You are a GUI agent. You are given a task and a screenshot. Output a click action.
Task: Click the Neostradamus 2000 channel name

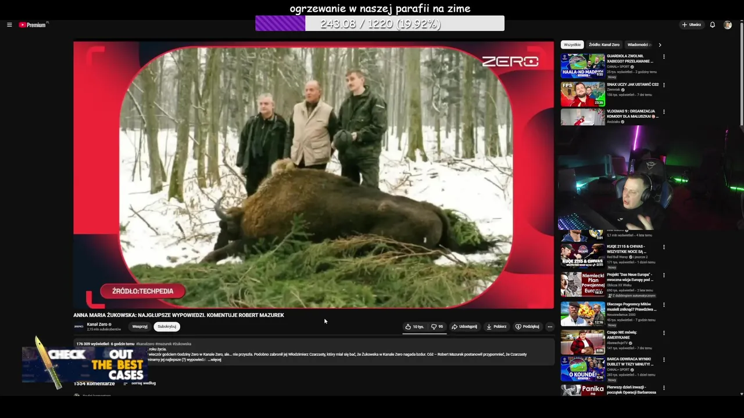[622, 315]
